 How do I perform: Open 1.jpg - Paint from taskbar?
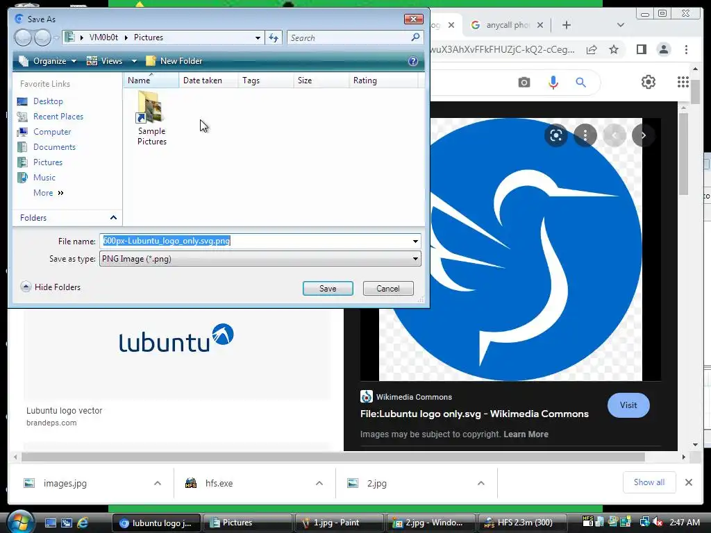(x=339, y=523)
